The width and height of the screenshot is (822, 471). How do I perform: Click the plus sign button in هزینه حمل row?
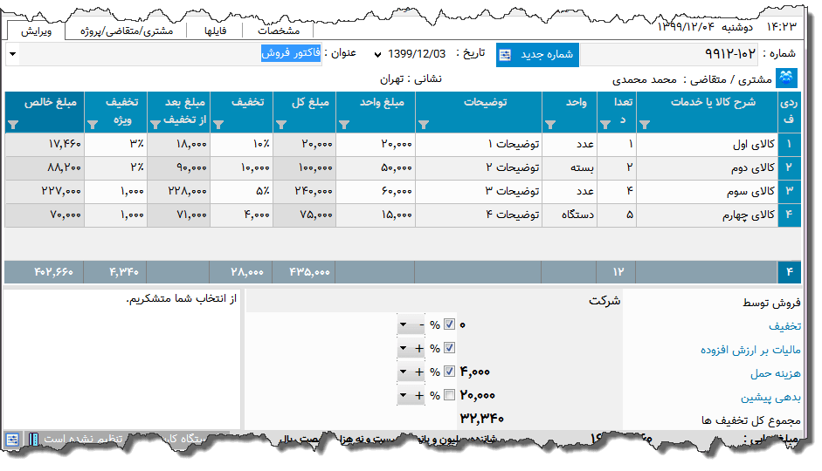[x=419, y=372]
